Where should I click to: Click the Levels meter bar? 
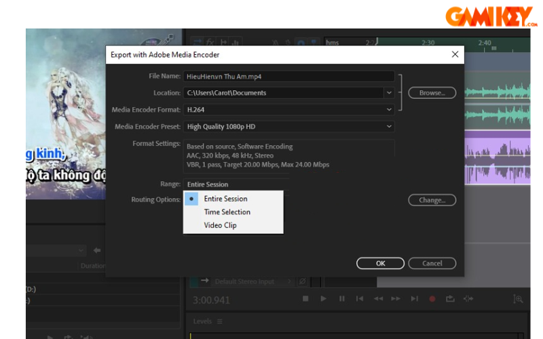357,336
